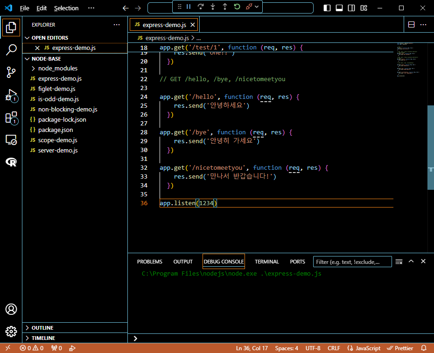Open scope-demo.js from the explorer
Screen dimensions: 434x353
(x=75, y=140)
